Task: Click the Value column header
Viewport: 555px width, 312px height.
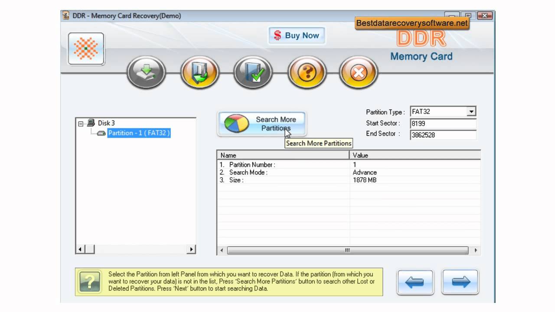Action: (x=415, y=155)
